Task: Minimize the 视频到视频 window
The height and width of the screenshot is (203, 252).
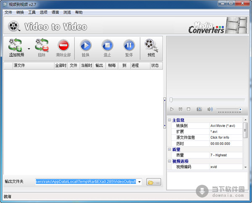Action: click(x=223, y=3)
